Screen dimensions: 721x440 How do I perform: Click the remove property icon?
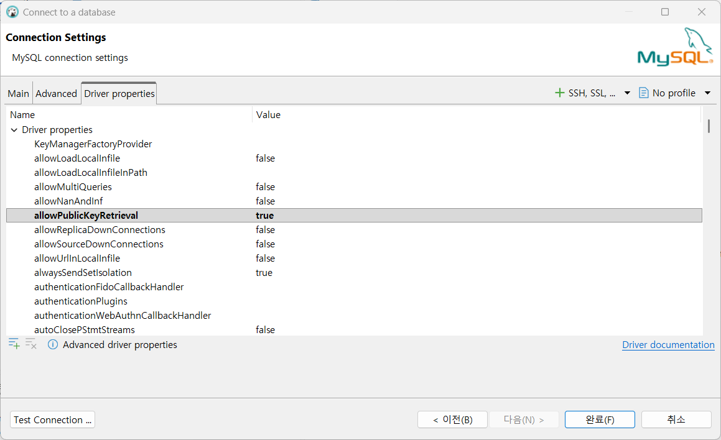pyautogui.click(x=31, y=344)
